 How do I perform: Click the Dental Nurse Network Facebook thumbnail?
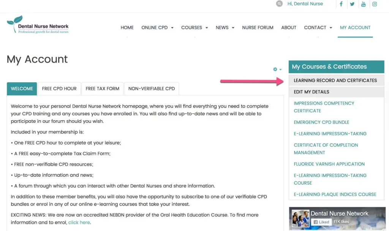tap(300, 218)
